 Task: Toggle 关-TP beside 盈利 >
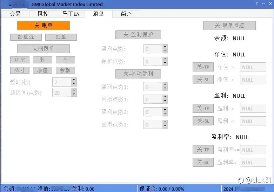click(x=203, y=108)
